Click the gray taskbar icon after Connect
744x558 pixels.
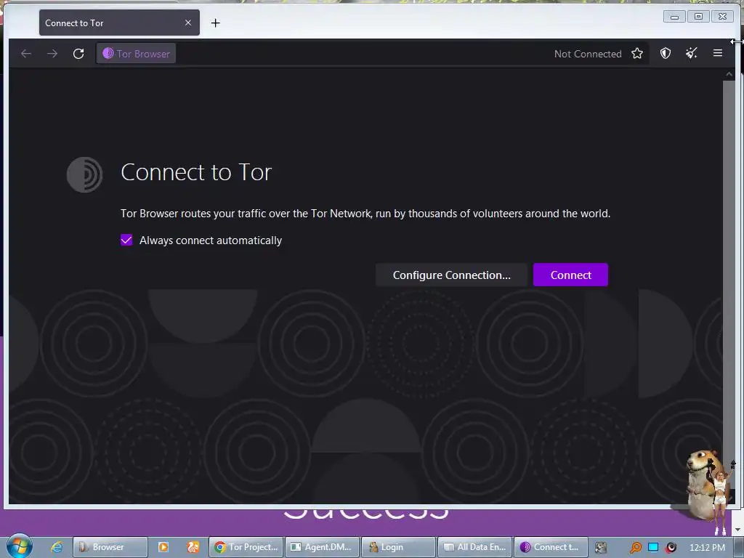tap(601, 548)
